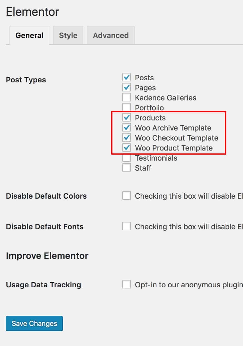243x346 pixels.
Task: Check the Staff post type box
Action: pos(127,168)
